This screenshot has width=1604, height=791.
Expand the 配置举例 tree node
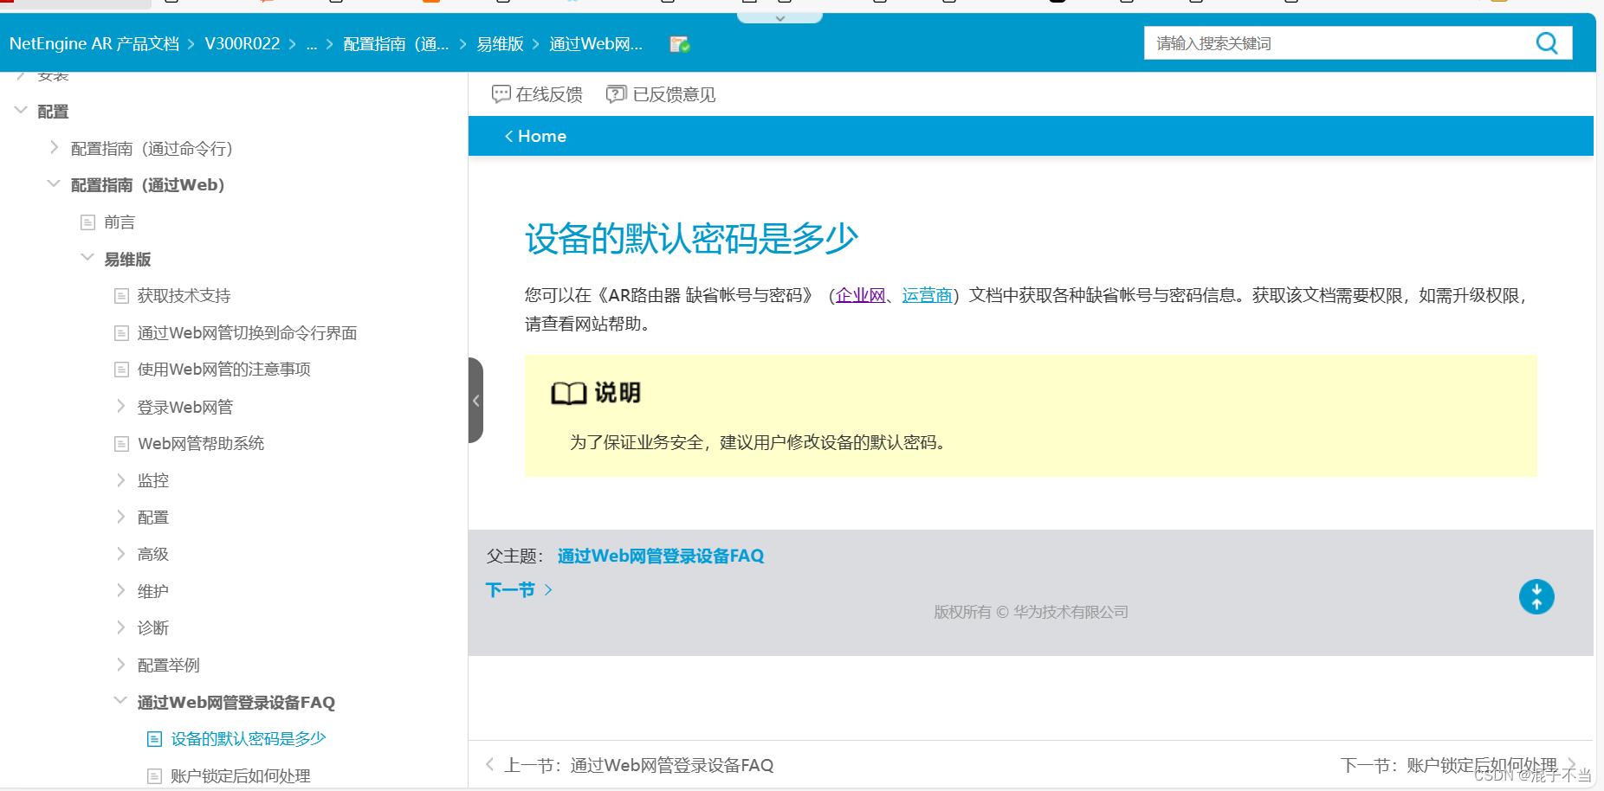pyautogui.click(x=121, y=664)
